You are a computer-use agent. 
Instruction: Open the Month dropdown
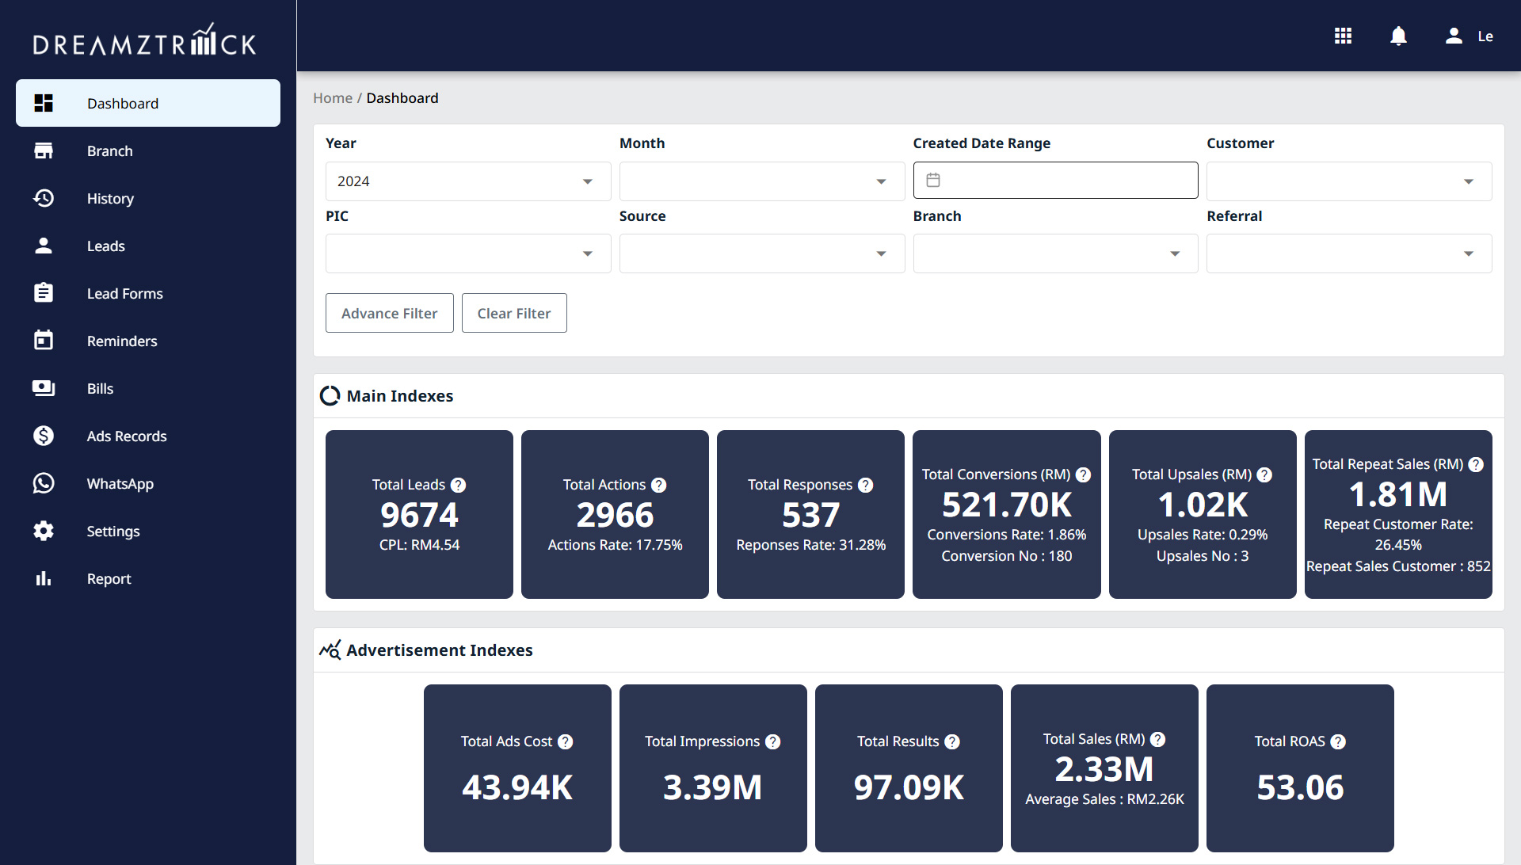click(761, 181)
